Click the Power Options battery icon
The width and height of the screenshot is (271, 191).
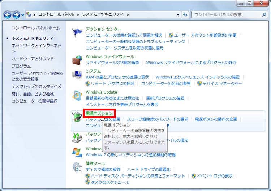click(x=77, y=116)
